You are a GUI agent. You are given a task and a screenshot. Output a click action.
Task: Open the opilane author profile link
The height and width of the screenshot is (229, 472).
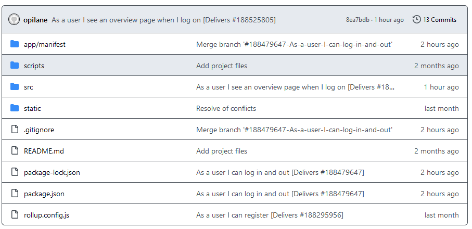[35, 20]
